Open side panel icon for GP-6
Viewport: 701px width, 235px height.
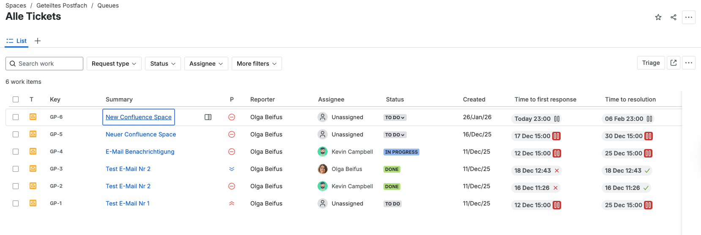pyautogui.click(x=208, y=117)
